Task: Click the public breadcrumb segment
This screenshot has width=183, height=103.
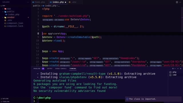Action: click(37, 6)
